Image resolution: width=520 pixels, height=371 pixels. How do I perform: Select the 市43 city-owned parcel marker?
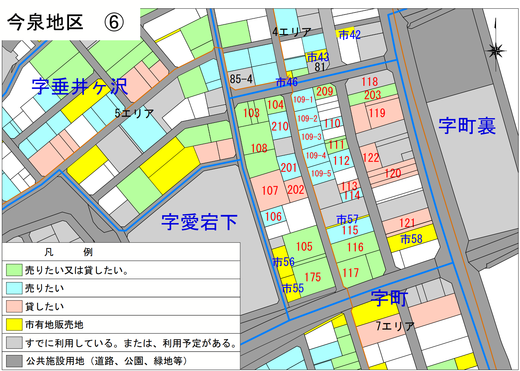pos(318,57)
